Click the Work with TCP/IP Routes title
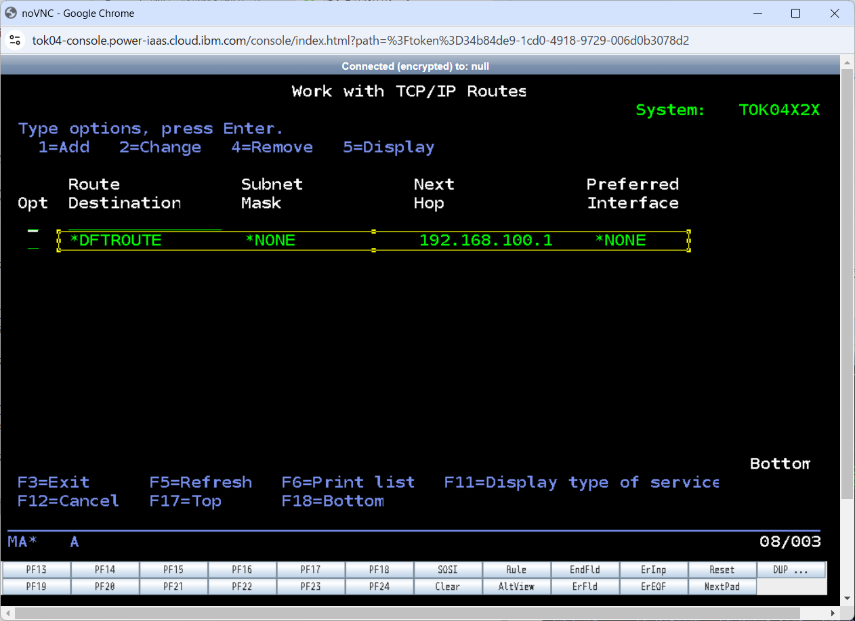Viewport: 855px width, 621px height. point(409,91)
